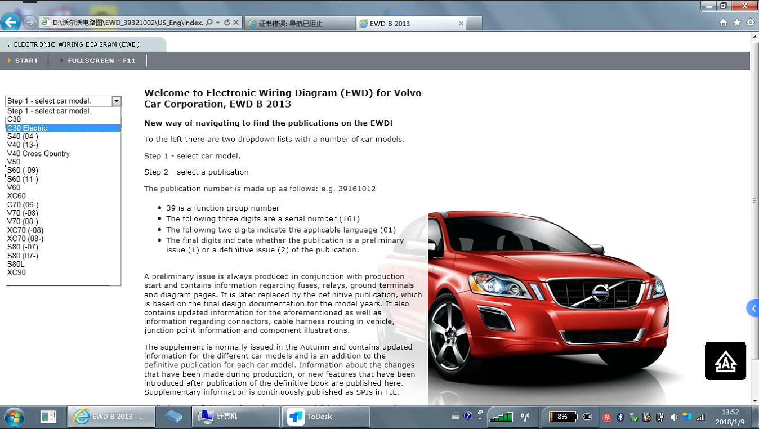Viewport: 759px width, 429px height.
Task: Select S80 (-07) model option
Action: point(63,247)
